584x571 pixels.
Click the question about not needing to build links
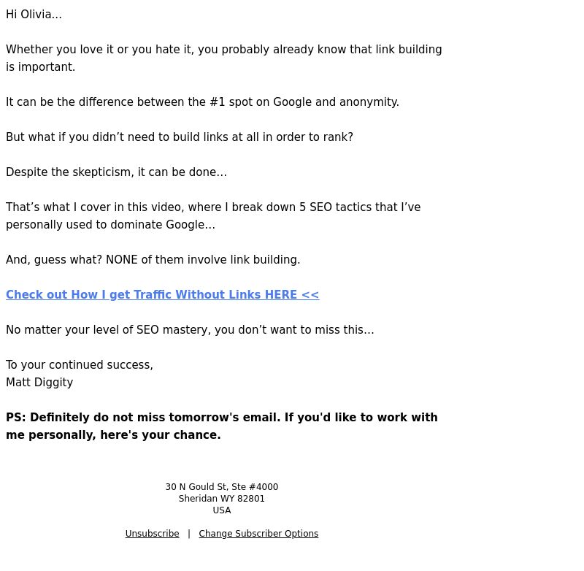[x=180, y=137]
